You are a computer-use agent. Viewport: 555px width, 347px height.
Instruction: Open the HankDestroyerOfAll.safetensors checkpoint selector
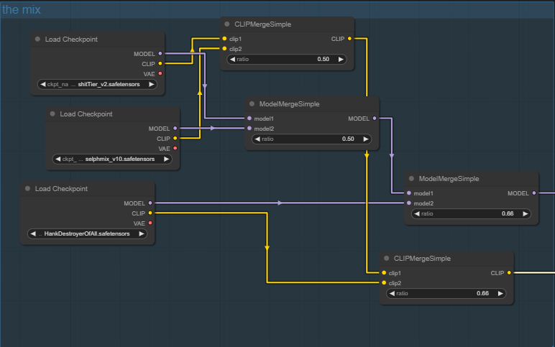point(87,233)
